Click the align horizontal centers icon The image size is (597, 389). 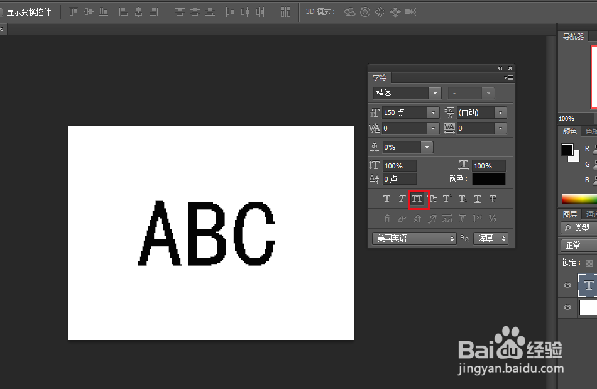139,12
